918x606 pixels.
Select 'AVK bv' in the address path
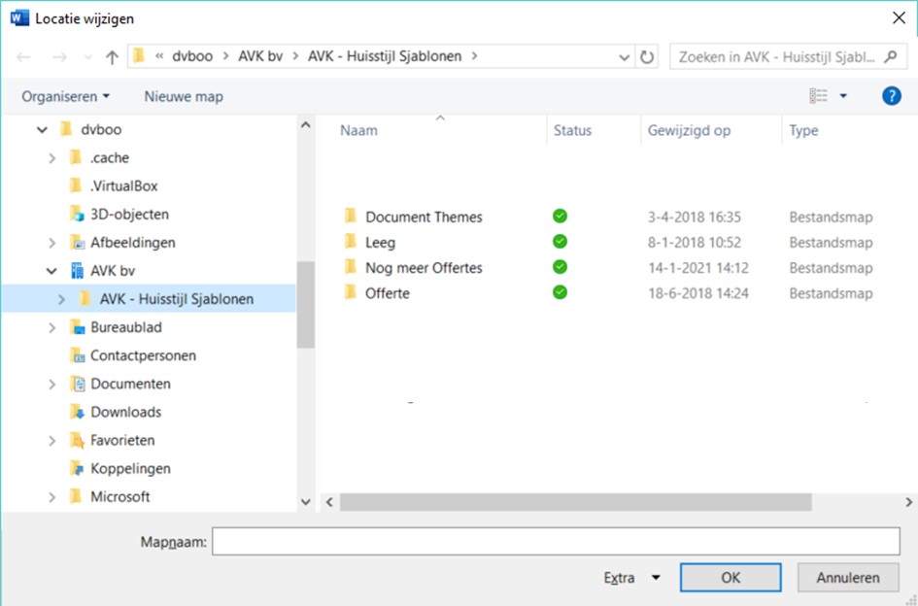pyautogui.click(x=260, y=56)
